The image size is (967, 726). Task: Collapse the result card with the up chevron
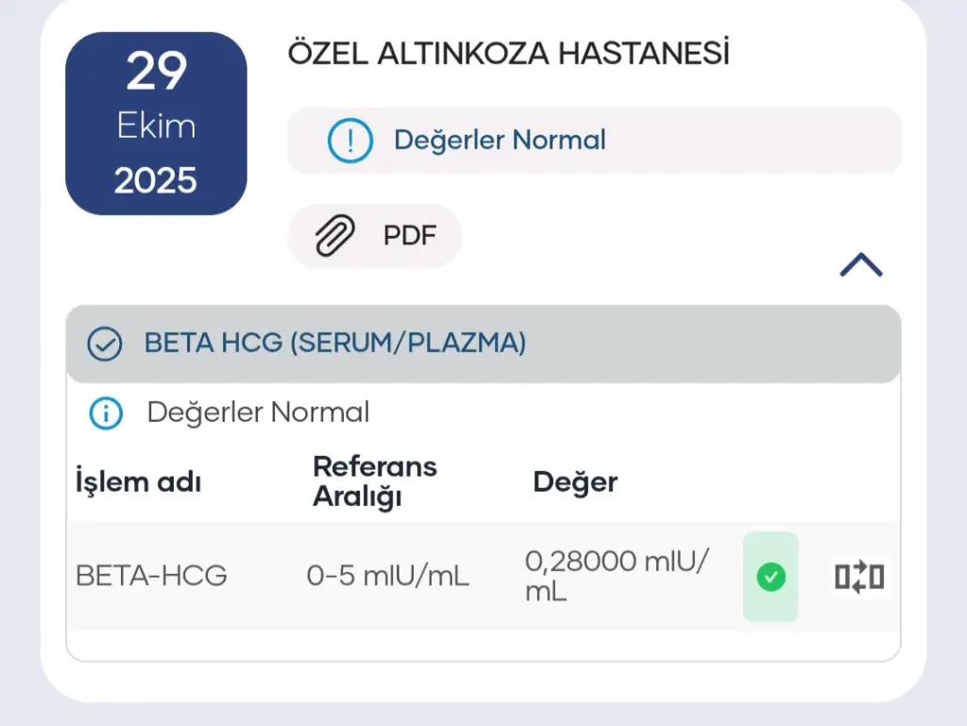pyautogui.click(x=860, y=266)
